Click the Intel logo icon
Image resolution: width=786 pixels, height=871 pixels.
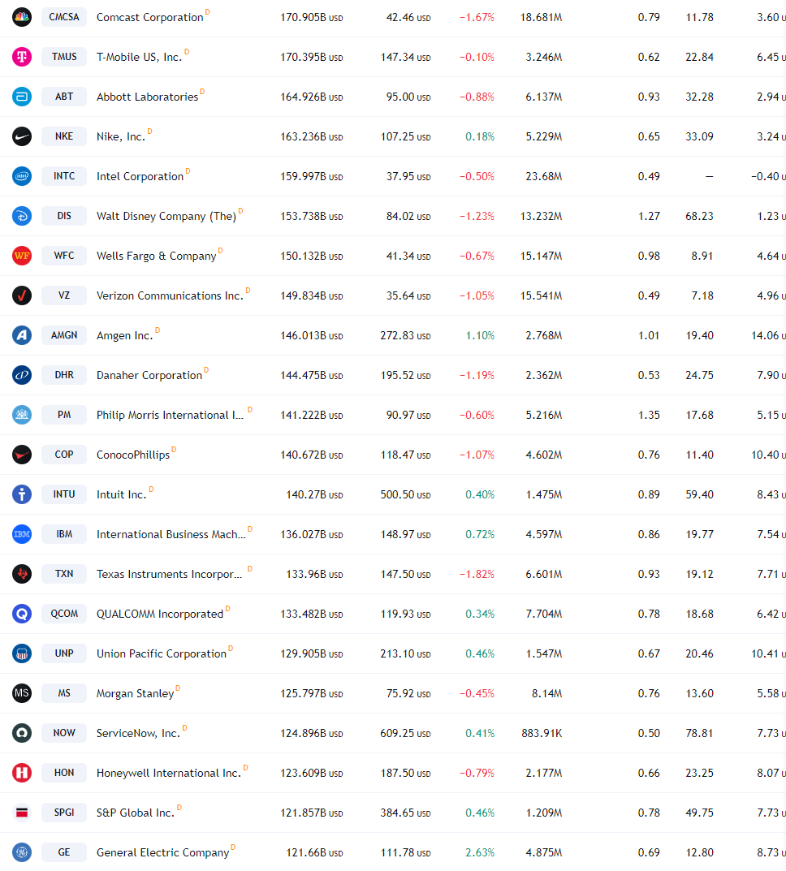(x=22, y=176)
